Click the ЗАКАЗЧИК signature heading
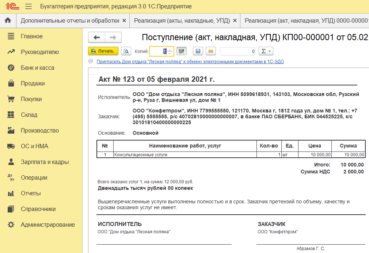Screen dimensions: 369x253 [271, 224]
